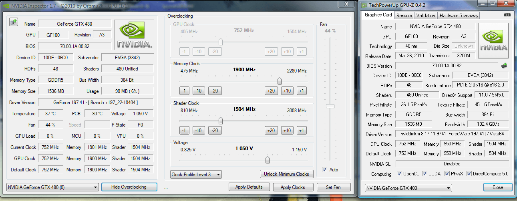Decrease Shader Clock with the -1 button
517x201 pixels.
click(x=184, y=131)
